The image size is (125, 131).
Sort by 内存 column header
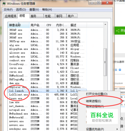point(61,25)
